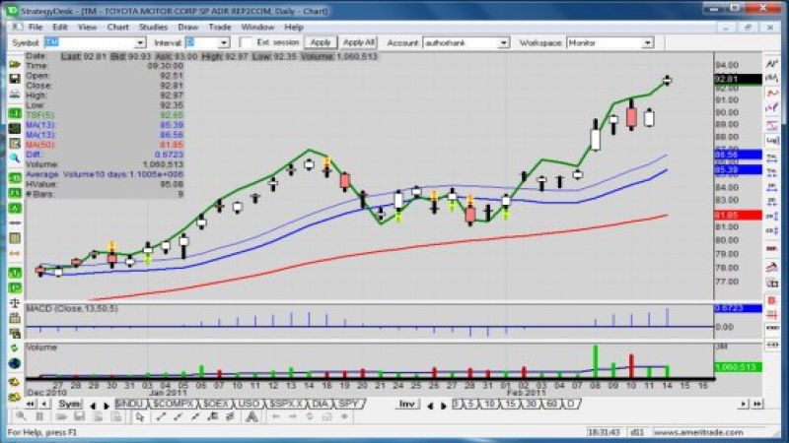
Task: Open the Account dropdown
Action: tap(504, 43)
